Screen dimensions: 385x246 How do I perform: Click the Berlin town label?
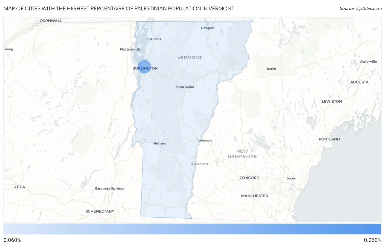tap(271, 69)
